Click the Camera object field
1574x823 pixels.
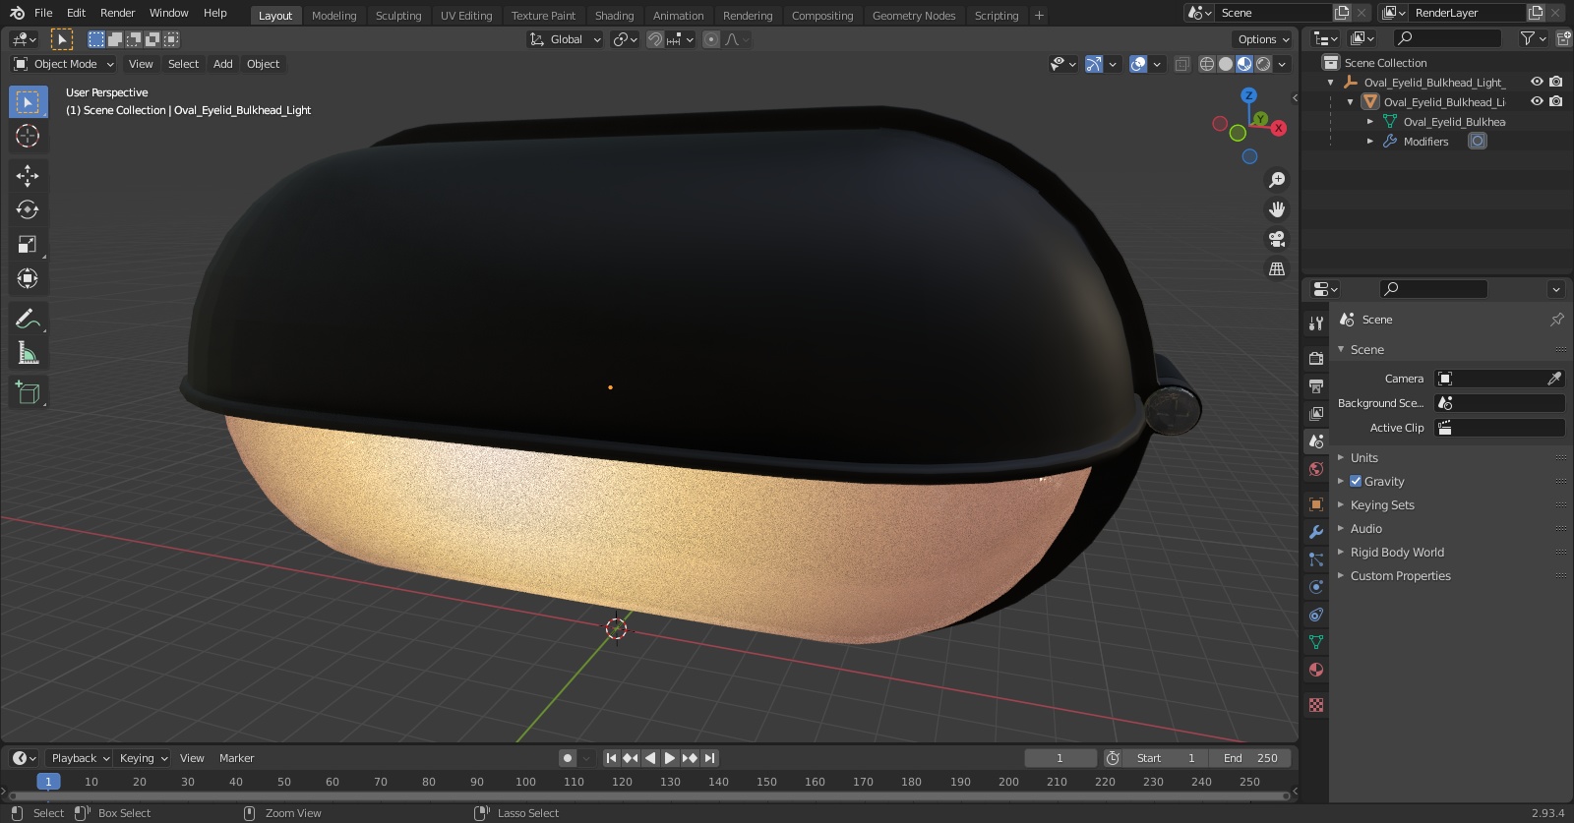coord(1499,379)
